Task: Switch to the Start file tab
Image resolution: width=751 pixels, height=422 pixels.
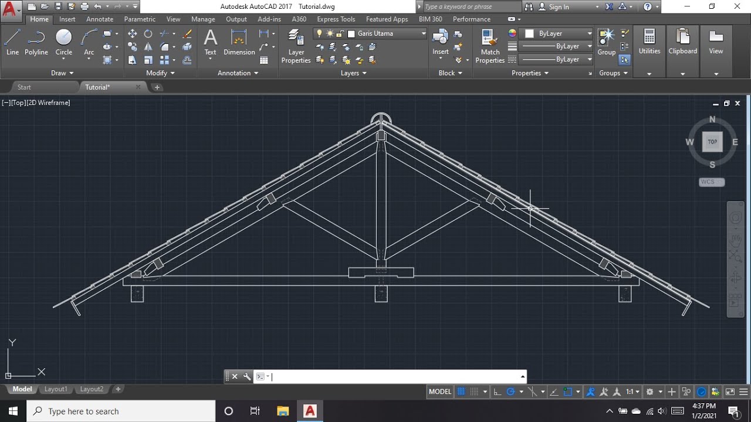Action: [x=24, y=87]
